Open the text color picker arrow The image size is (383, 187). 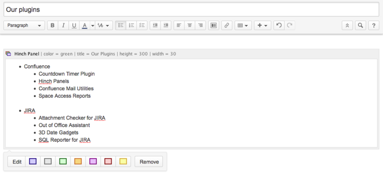92,25
